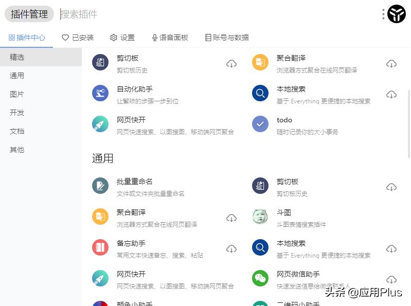Open the 已安装 tab
This screenshot has height=306, width=411.
click(x=78, y=38)
